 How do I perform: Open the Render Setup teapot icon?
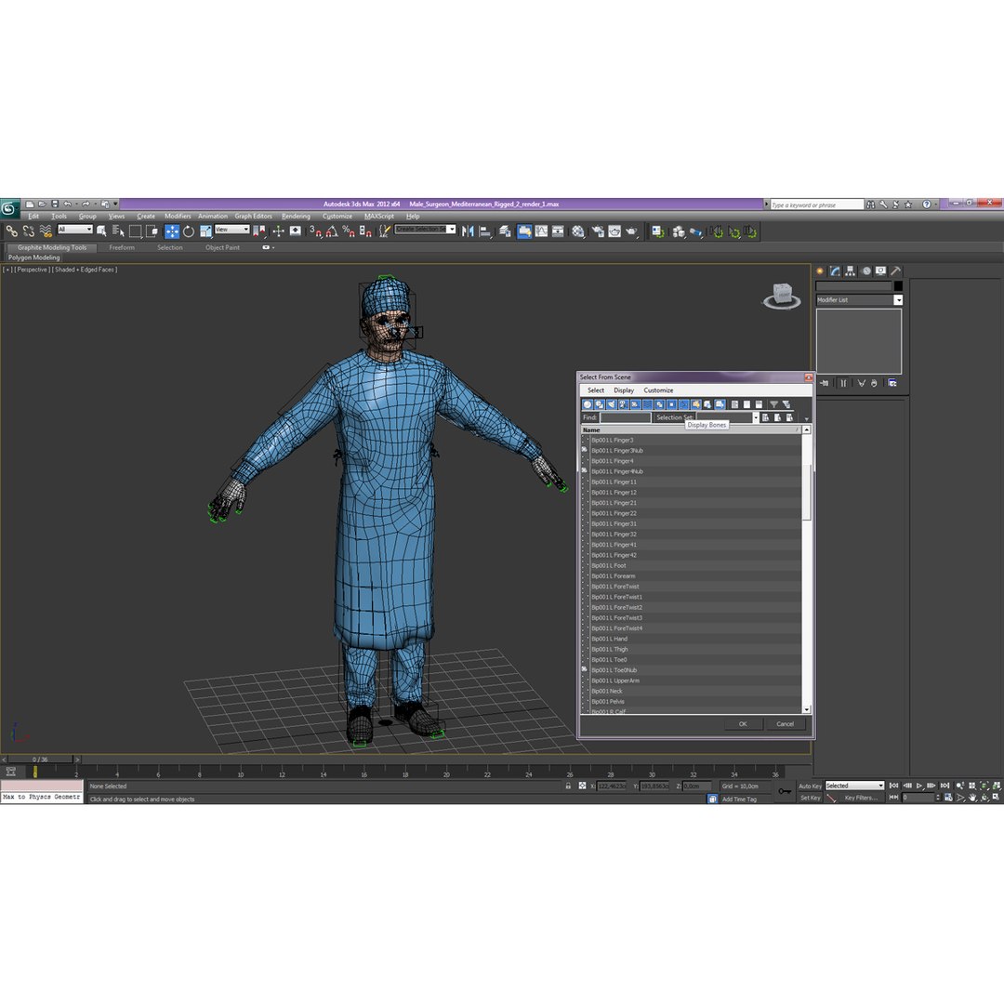click(x=598, y=231)
